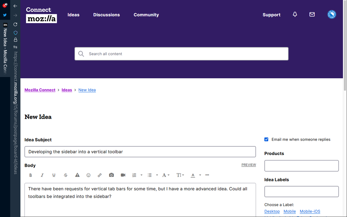
Task: Open private messages envelope icon
Action: 312,15
